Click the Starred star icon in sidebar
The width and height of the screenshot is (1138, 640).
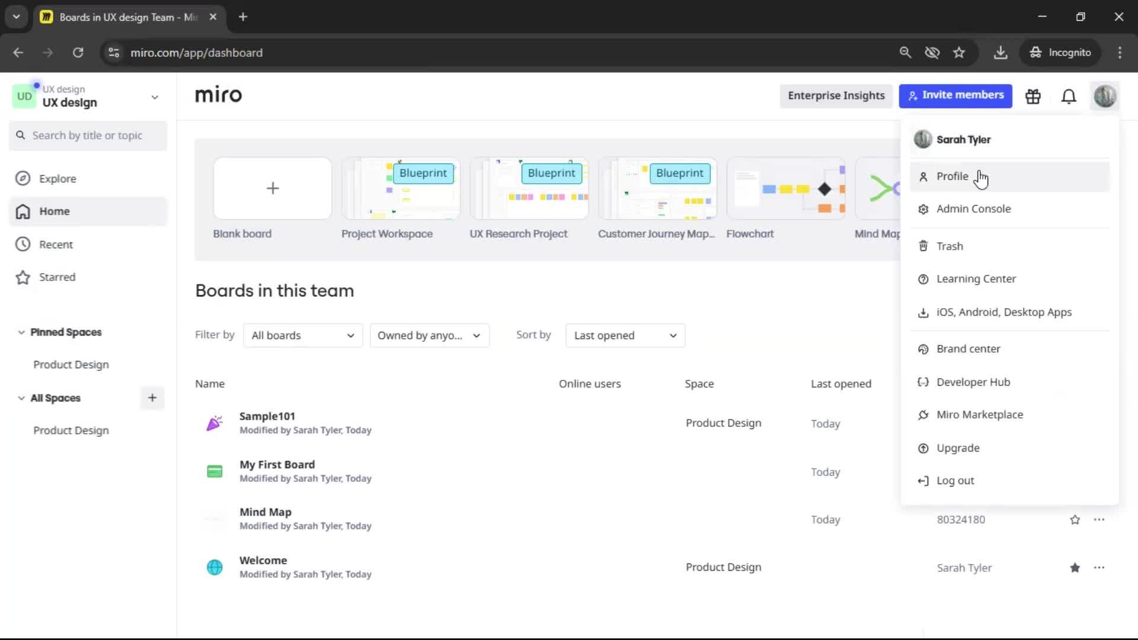[x=23, y=277]
